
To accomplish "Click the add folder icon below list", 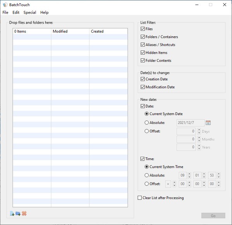I will [18, 213].
